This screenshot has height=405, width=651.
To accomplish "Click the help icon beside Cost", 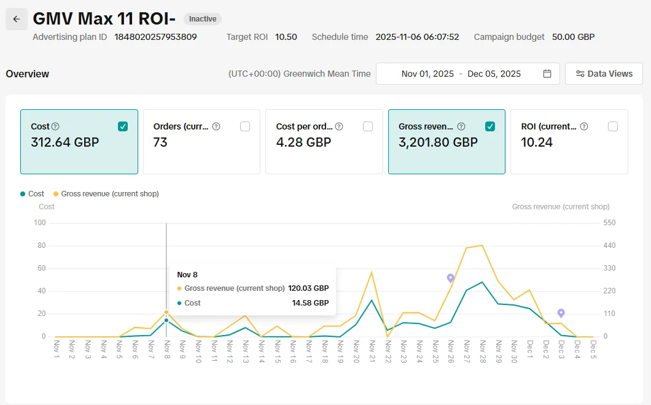I will tap(55, 126).
